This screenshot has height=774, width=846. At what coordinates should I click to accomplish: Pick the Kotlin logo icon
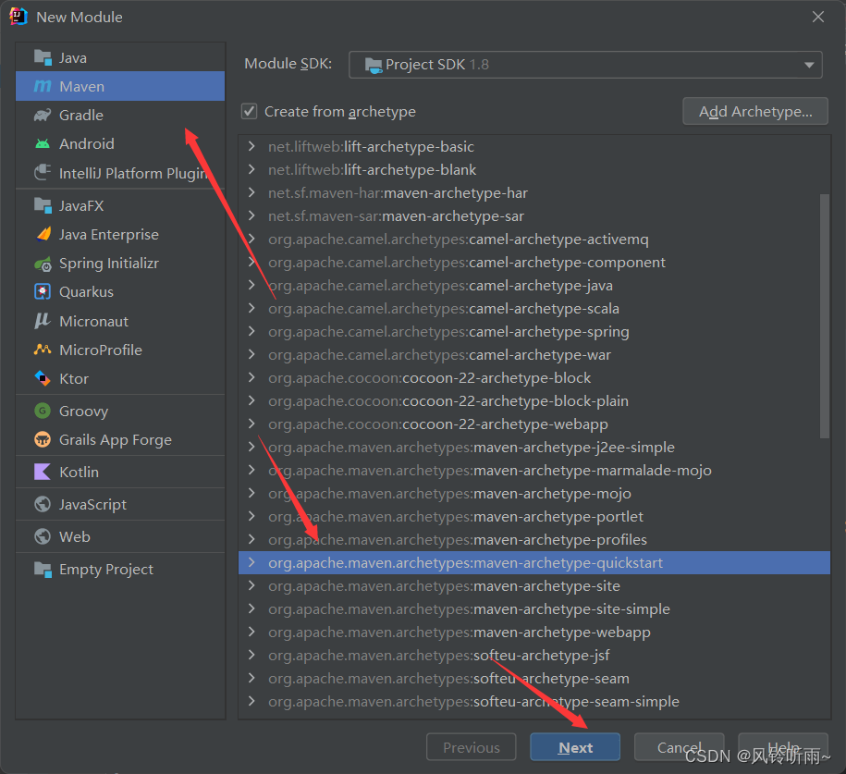(x=43, y=472)
